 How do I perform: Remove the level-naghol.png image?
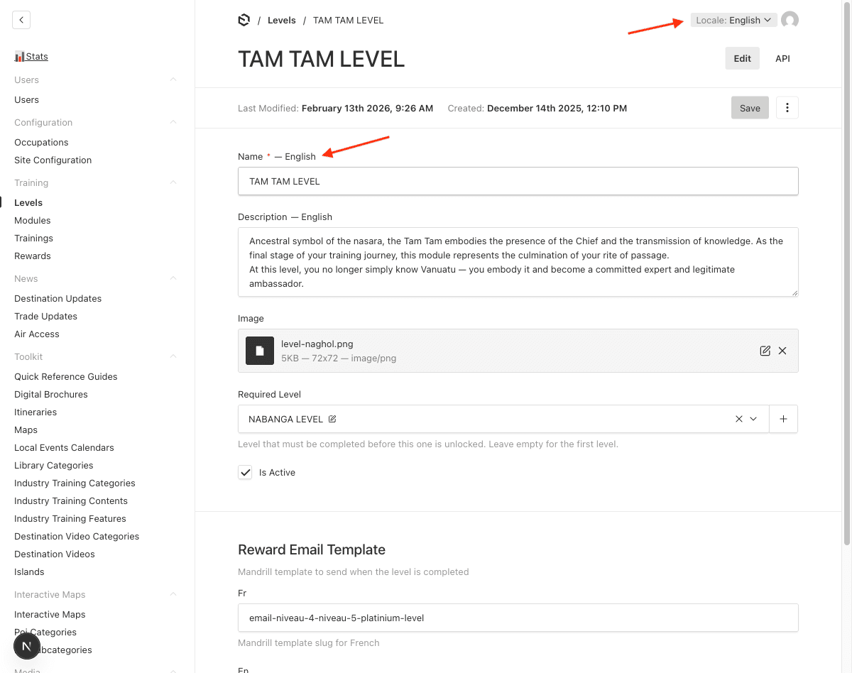tap(782, 351)
